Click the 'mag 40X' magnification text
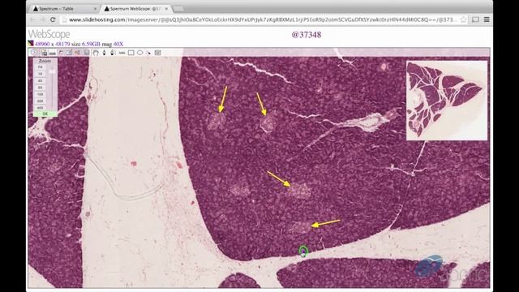The image size is (519, 292). tap(113, 44)
